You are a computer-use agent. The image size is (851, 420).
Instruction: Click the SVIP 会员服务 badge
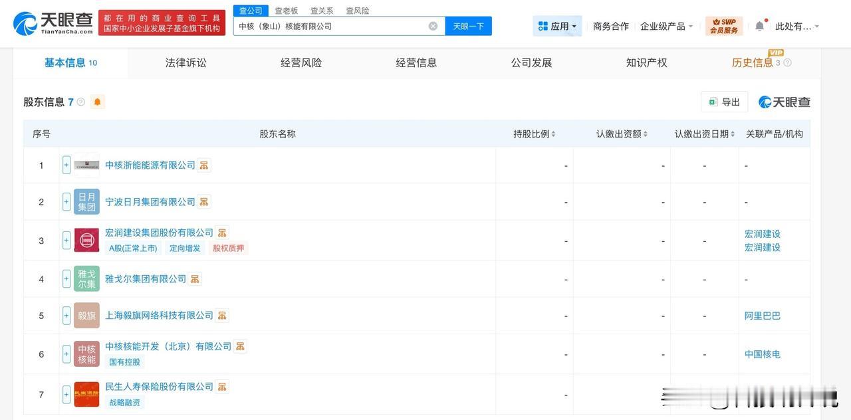point(724,26)
